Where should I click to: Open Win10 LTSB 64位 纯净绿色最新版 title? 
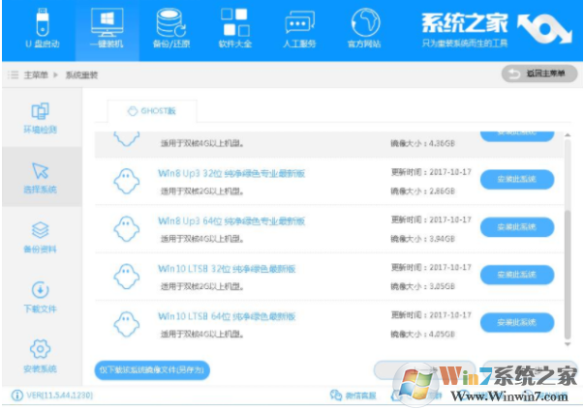(227, 316)
